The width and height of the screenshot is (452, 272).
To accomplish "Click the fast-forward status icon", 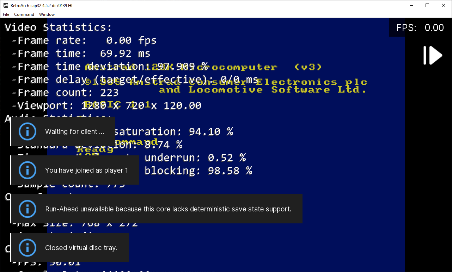I will pos(433,55).
